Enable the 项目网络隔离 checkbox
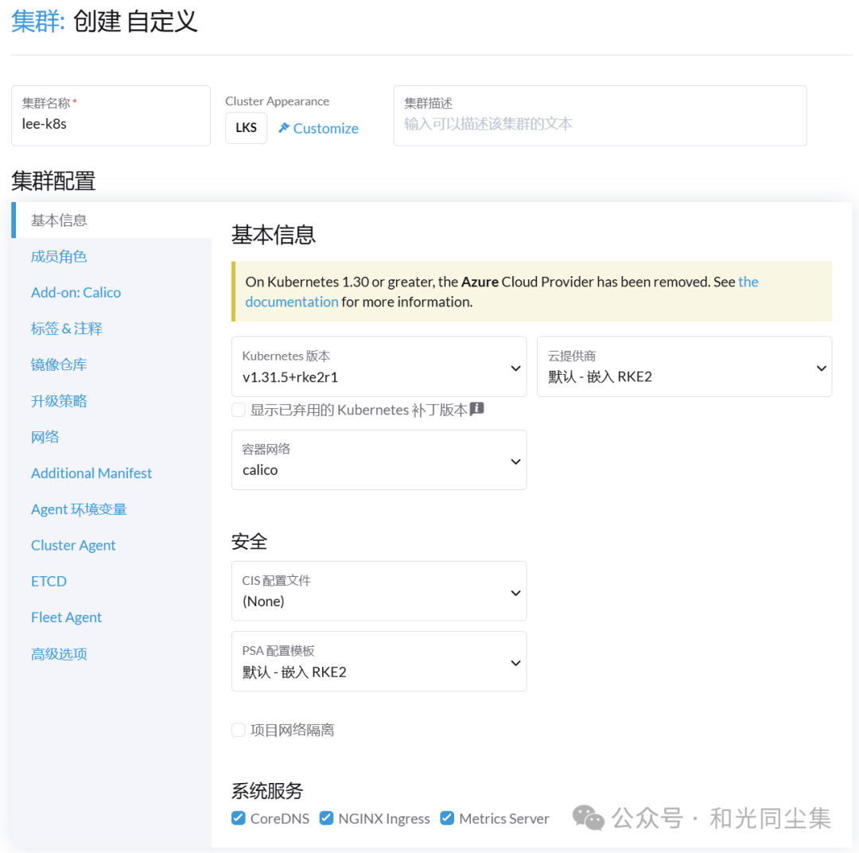The width and height of the screenshot is (859, 853). click(239, 730)
